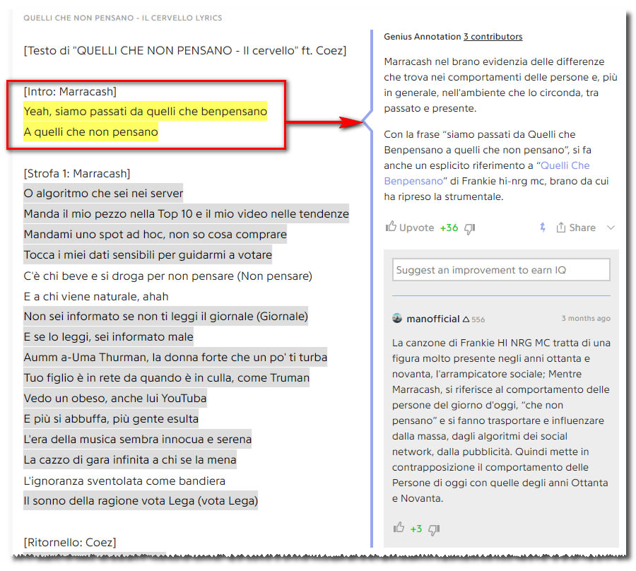Click the 'L'ignoranza sventolata come bandiera' lyric
The width and height of the screenshot is (636, 571).
click(124, 481)
